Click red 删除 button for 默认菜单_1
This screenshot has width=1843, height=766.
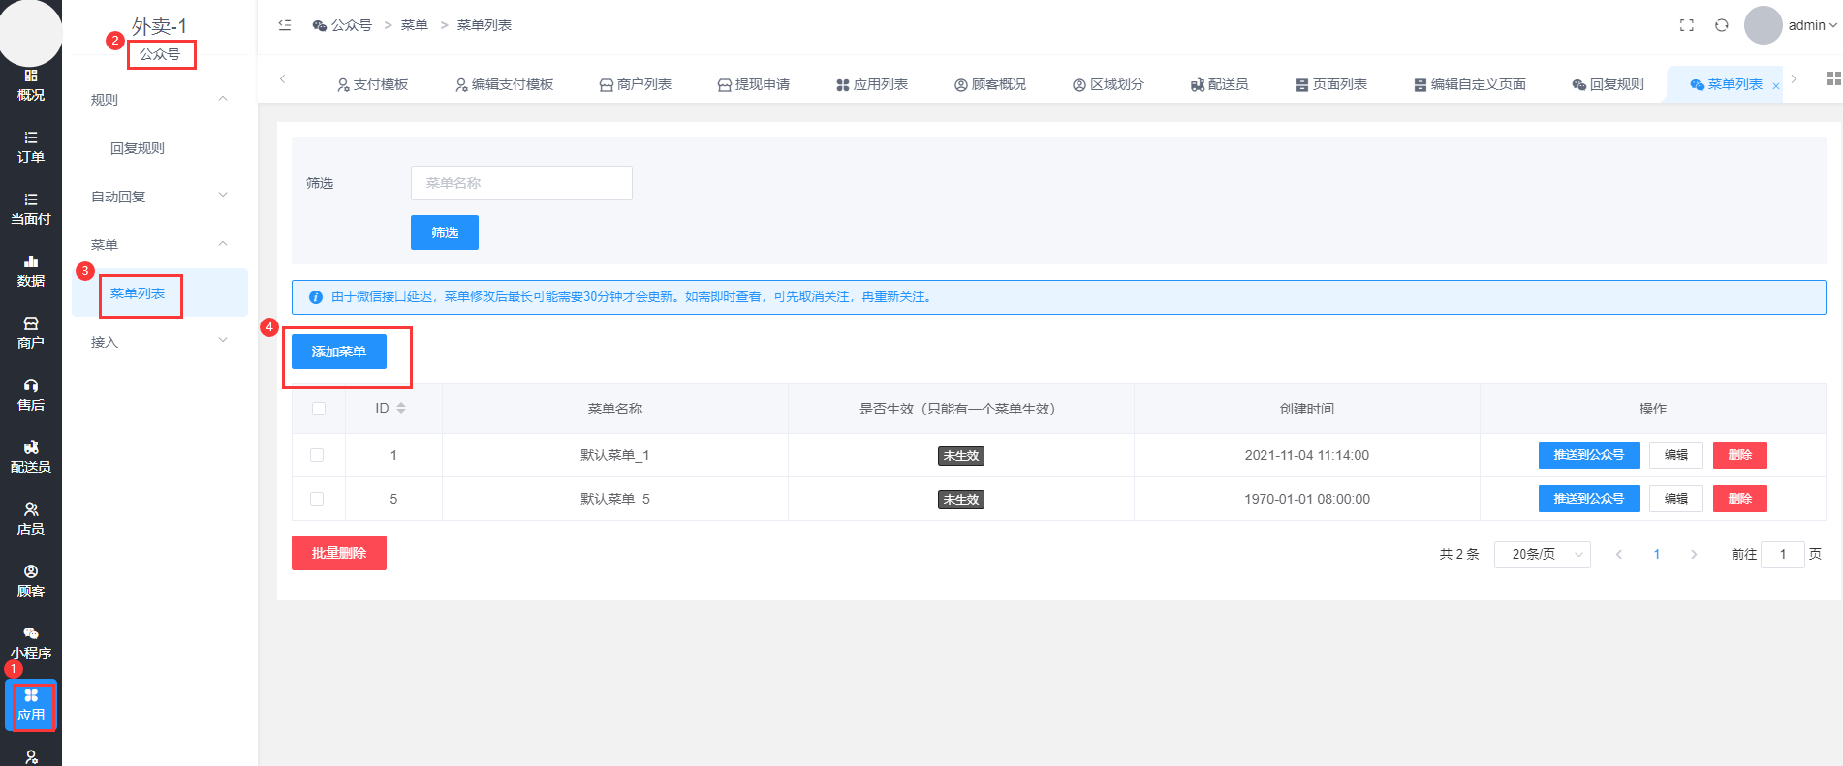coord(1739,455)
